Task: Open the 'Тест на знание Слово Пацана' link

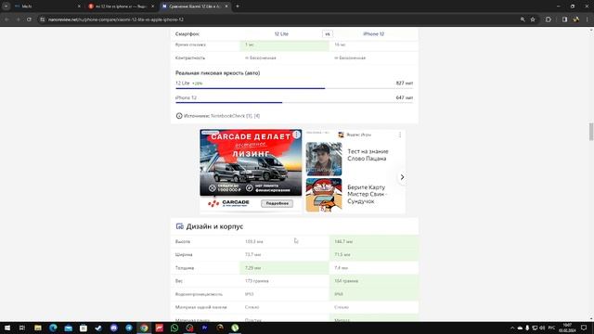Action: pos(368,155)
